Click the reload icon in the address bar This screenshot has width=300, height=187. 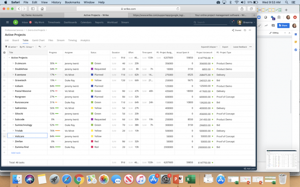click(178, 9)
